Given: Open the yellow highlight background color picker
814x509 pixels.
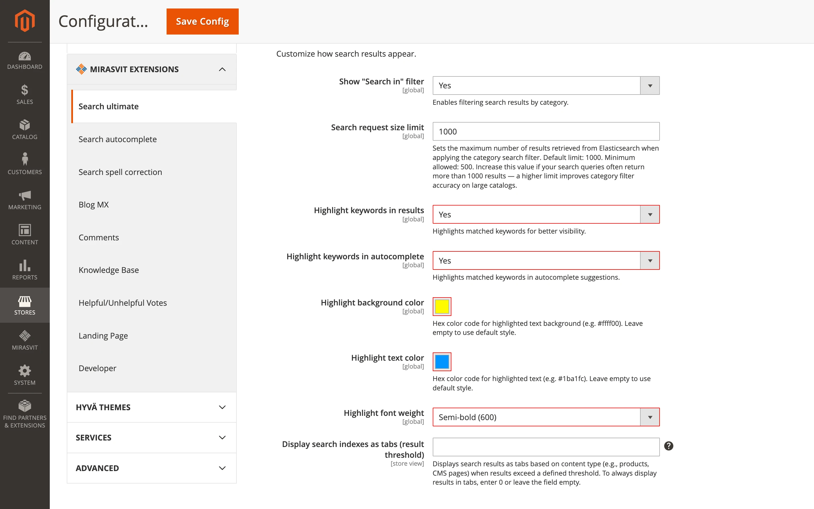Looking at the screenshot, I should [442, 306].
